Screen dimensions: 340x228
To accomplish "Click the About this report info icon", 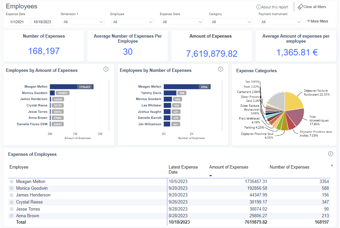I will (258, 7).
